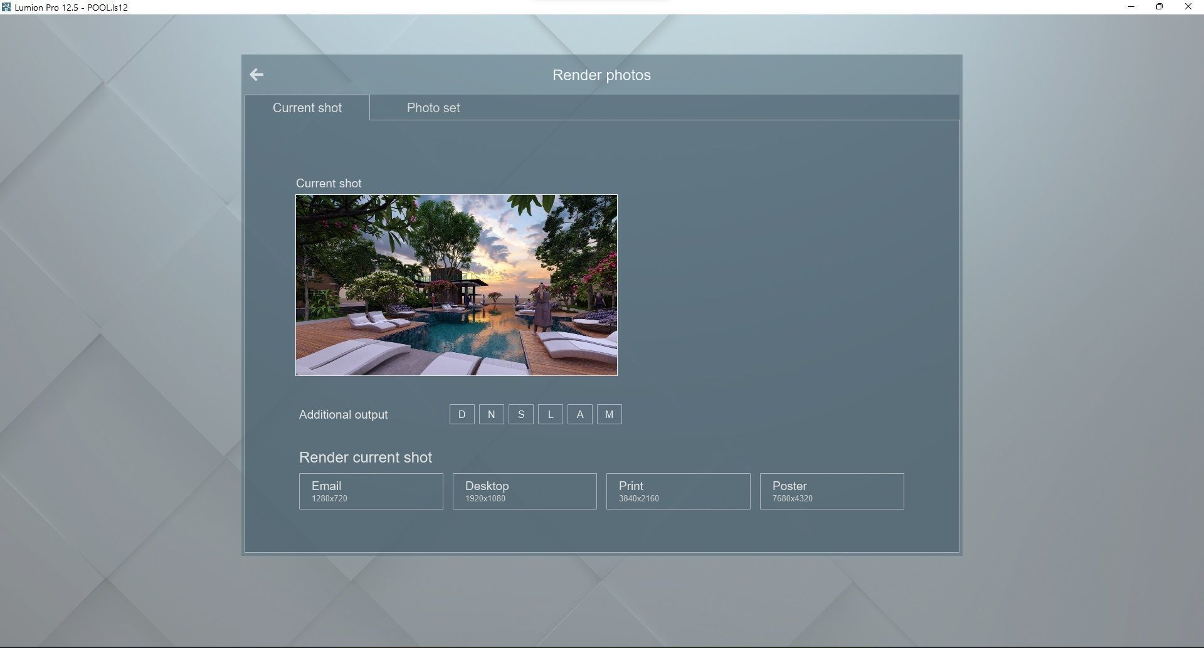
Task: Toggle the L additional output
Action: (551, 414)
